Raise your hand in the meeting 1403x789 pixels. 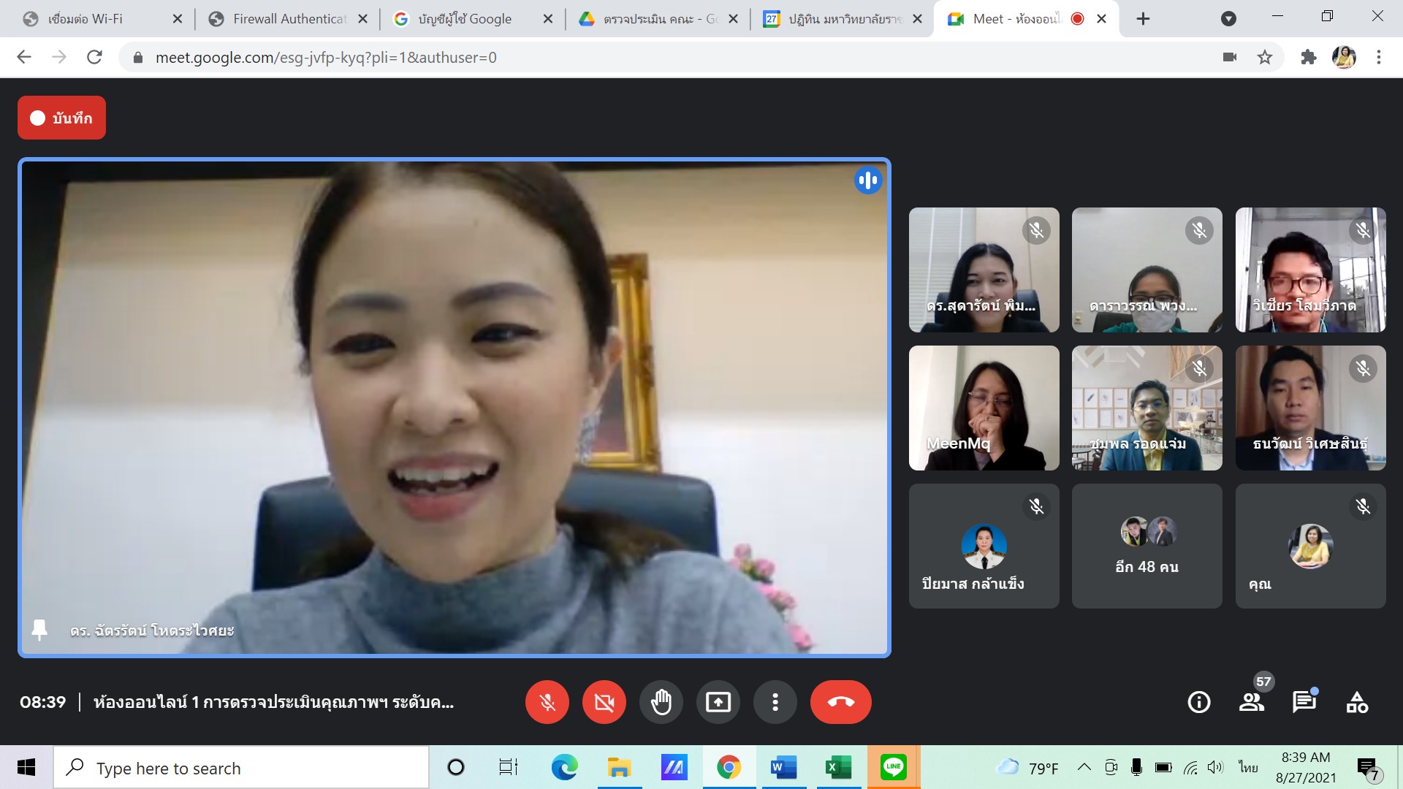pos(661,702)
